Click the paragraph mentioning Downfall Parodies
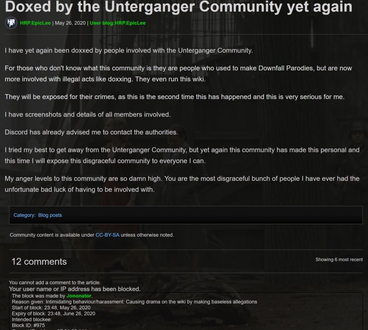This screenshot has width=368, height=330. (178, 73)
